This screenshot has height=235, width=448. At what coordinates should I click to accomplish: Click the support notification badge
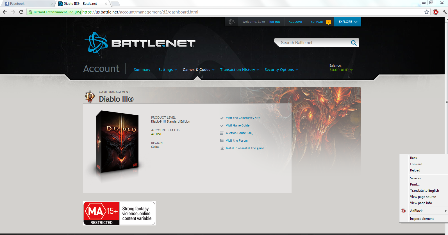pos(328,22)
